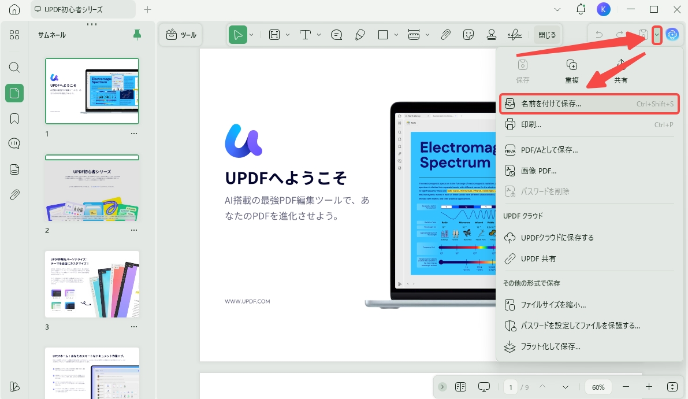Open the bookmarks panel icon
The image size is (688, 399).
pyautogui.click(x=14, y=119)
